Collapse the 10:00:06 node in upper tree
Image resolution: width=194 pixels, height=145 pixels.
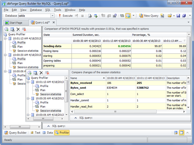coord(5,71)
